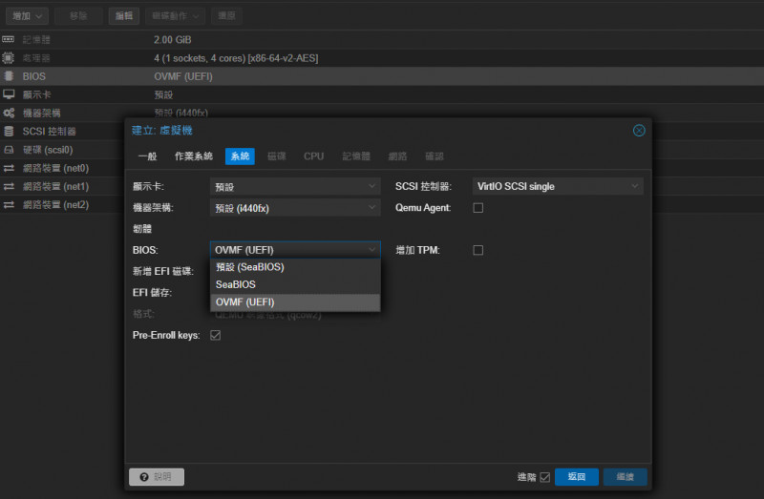Tick the 增加 TPM checkbox
The width and height of the screenshot is (764, 499).
pyautogui.click(x=478, y=250)
